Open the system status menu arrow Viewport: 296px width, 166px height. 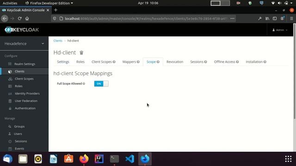click(x=291, y=3)
